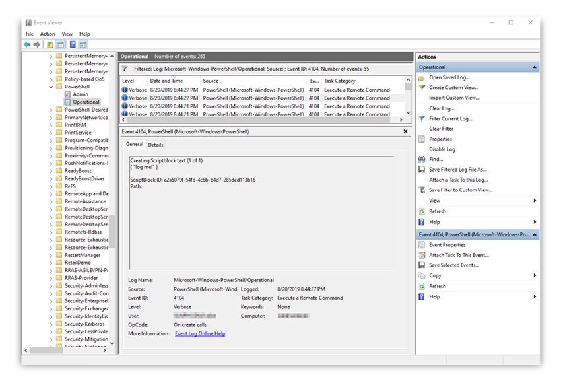
Task: Click the Back arrow in the toolbar
Action: point(27,44)
